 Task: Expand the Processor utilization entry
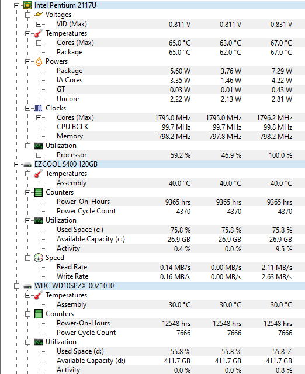click(x=39, y=155)
